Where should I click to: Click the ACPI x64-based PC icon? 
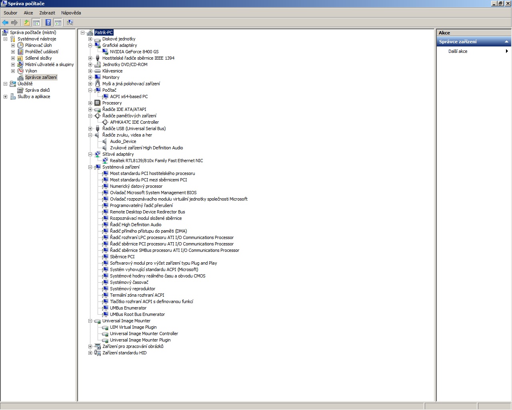tap(105, 96)
